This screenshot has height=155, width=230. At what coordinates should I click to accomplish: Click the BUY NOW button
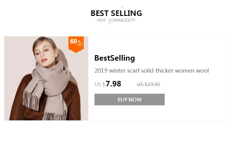click(x=129, y=100)
